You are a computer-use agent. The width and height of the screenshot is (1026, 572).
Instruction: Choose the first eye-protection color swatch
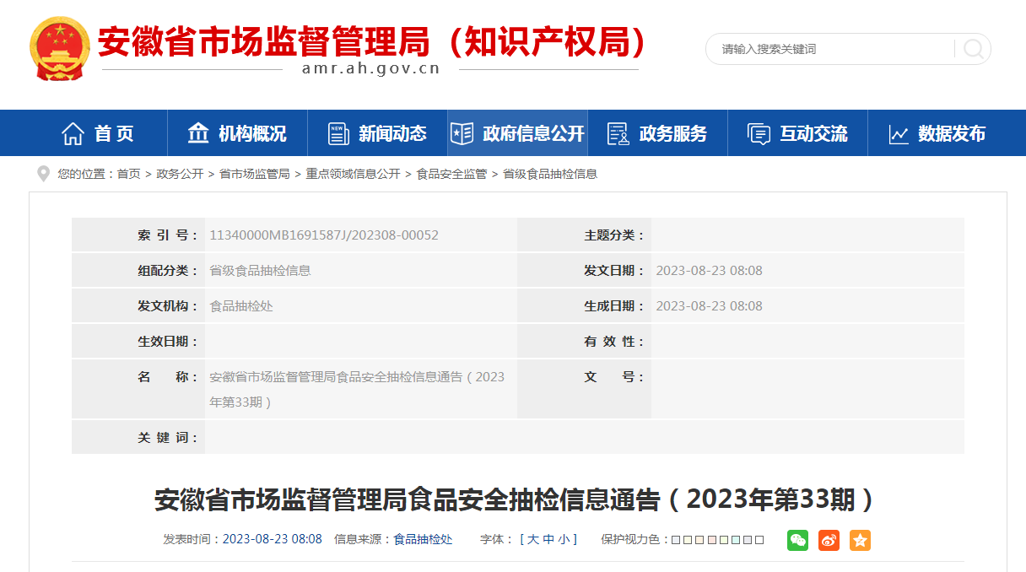[676, 540]
